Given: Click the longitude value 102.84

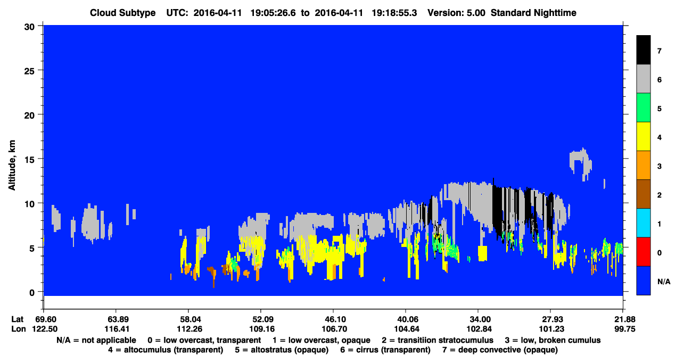Looking at the screenshot, I should pyautogui.click(x=478, y=329).
